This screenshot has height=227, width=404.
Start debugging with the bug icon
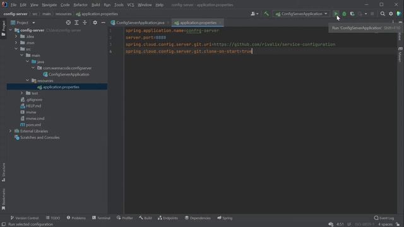pyautogui.click(x=344, y=14)
